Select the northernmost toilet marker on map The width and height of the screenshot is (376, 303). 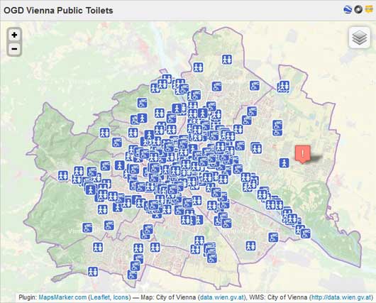pos(227,60)
